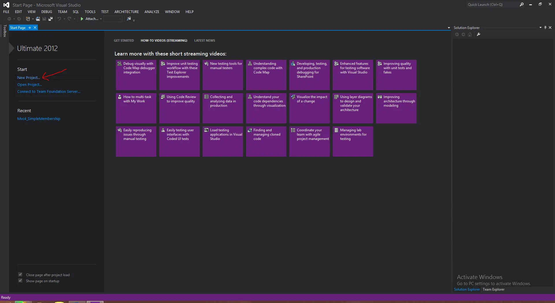555x303 pixels.
Task: Open the TOOLS menu
Action: tap(90, 12)
